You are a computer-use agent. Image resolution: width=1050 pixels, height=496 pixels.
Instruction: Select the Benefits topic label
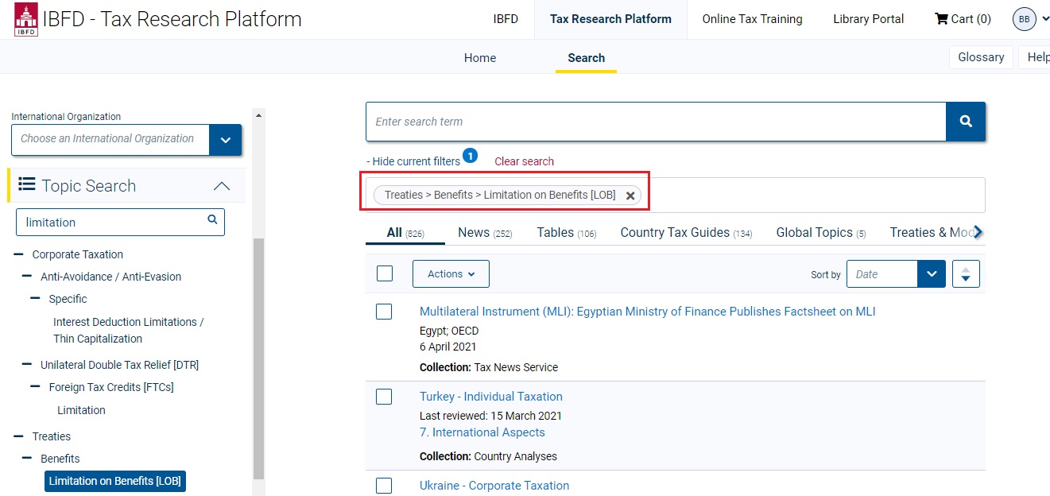tap(60, 459)
